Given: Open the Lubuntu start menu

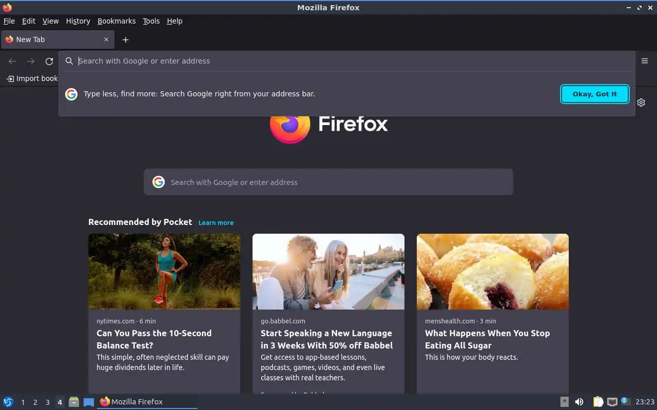Looking at the screenshot, I should (x=8, y=402).
